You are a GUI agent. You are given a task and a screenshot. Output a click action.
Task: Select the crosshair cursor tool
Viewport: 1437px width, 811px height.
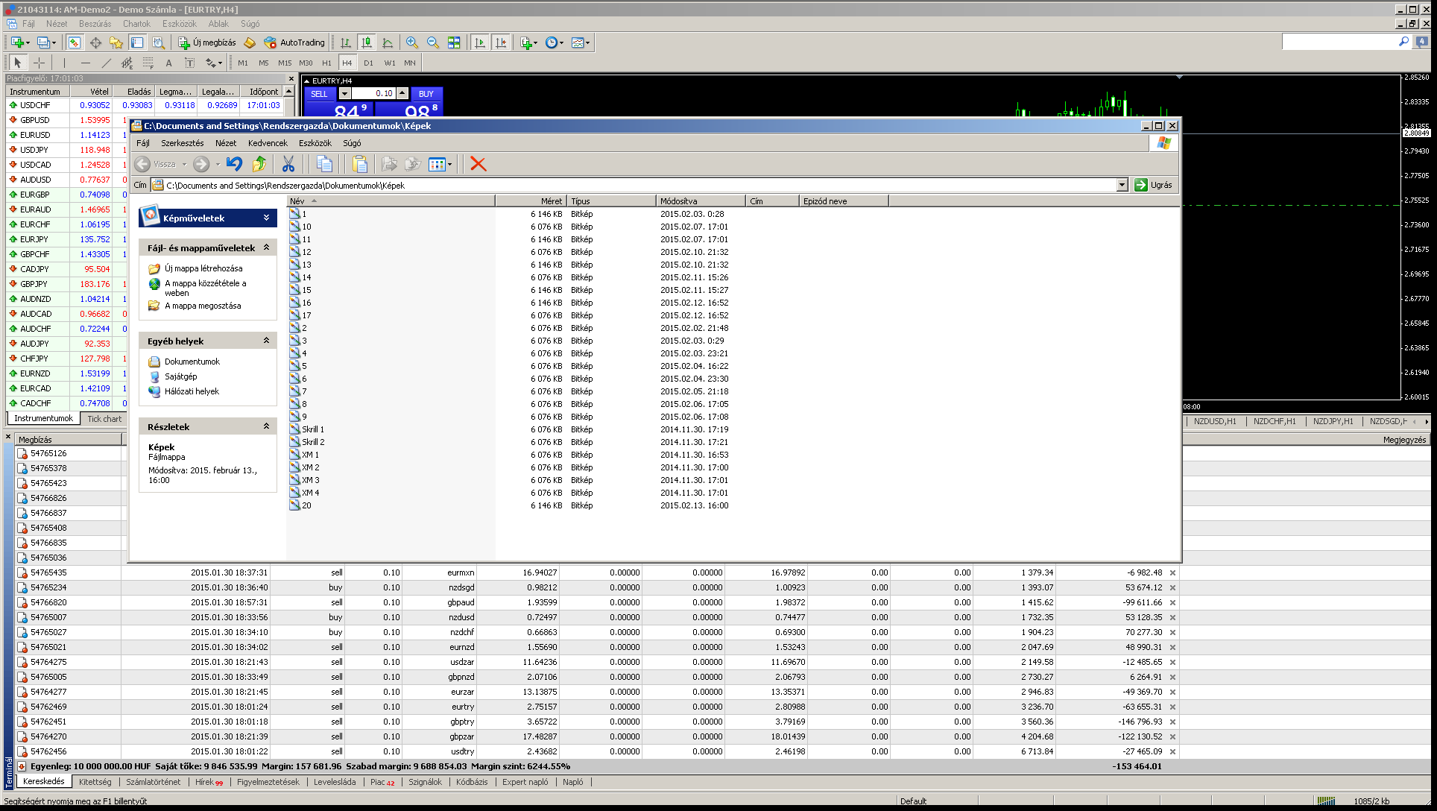point(40,63)
